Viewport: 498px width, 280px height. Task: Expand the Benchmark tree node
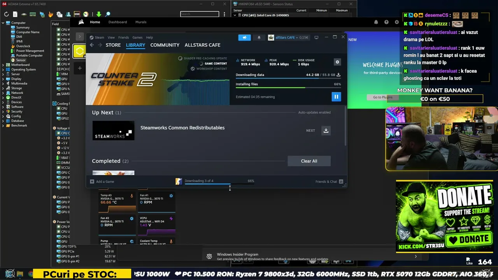pos(3,126)
